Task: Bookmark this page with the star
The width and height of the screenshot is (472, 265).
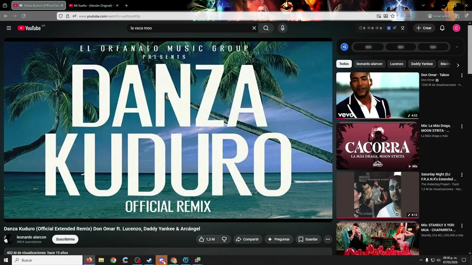Action: (x=393, y=16)
